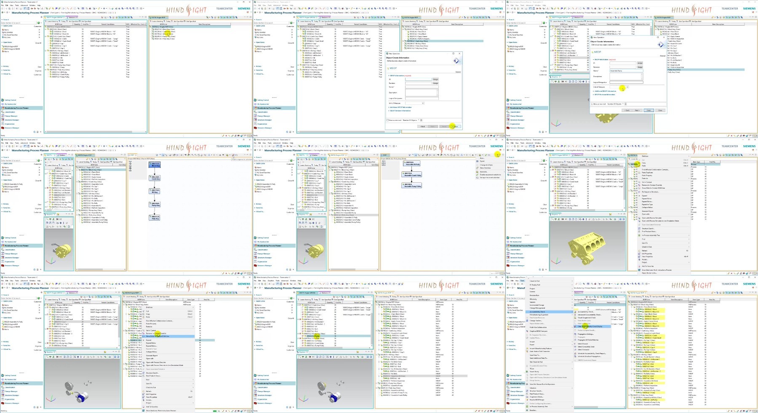Open Getting Started beside the open Tools menu
This screenshot has width=758, height=413.
click(x=515, y=376)
